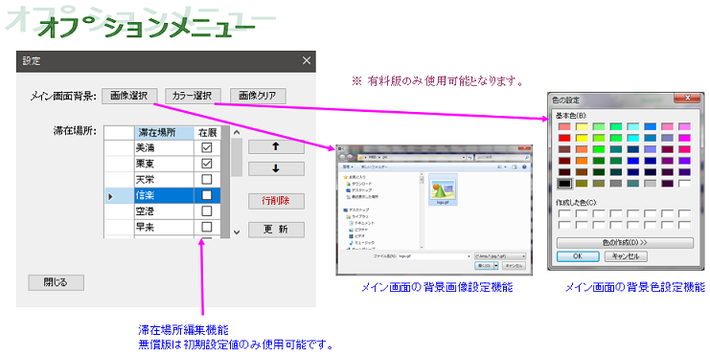The height and width of the screenshot is (354, 710).
Task: Click the row selector arrow beside 信楽
Action: pos(110,196)
